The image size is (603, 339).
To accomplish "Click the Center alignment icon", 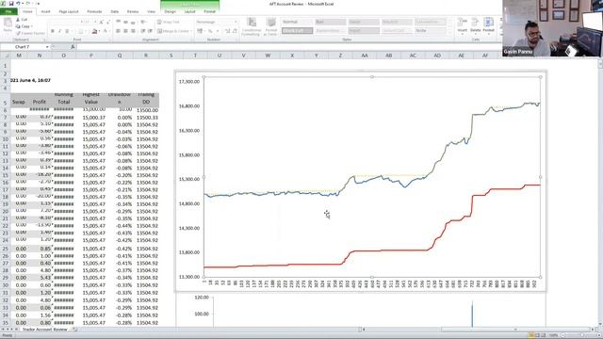I will click(125, 31).
